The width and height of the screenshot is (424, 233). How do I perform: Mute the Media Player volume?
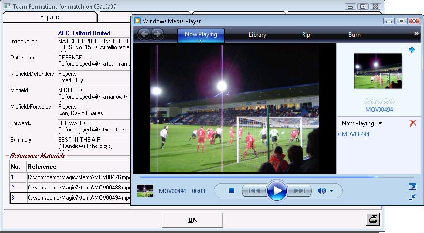[x=321, y=191]
